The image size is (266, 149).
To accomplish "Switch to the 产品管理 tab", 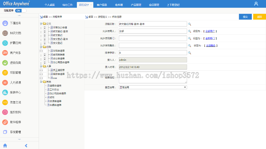I will pos(136,5).
